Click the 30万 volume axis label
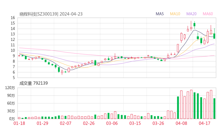The image size is (219, 130). (x=11, y=111)
